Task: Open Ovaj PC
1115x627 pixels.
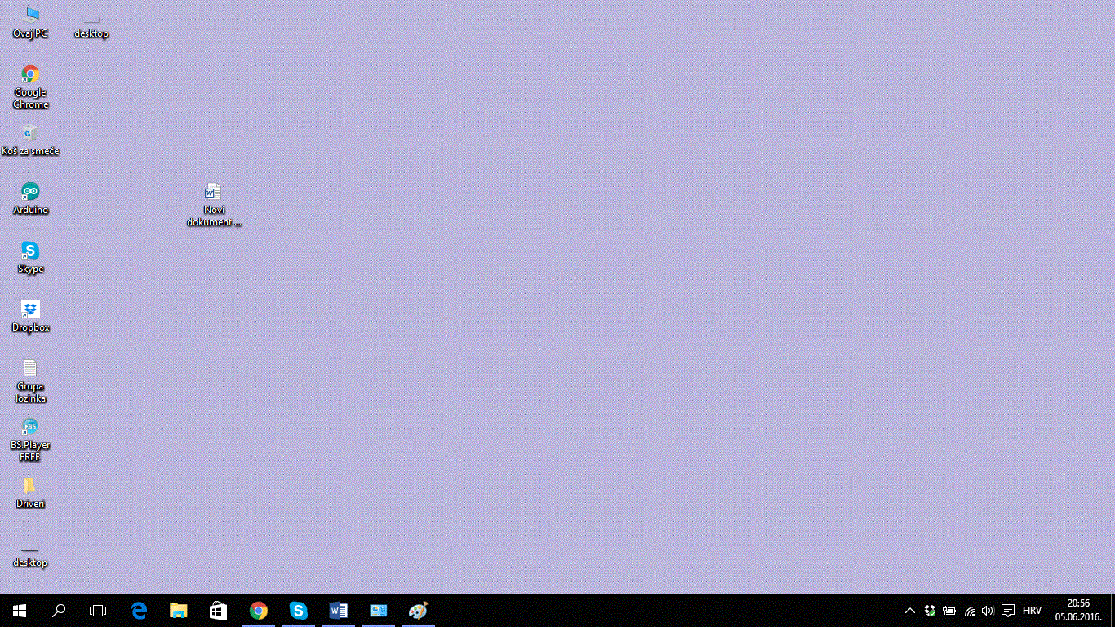Action: point(30,18)
